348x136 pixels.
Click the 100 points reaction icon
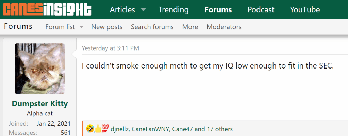[105, 129]
